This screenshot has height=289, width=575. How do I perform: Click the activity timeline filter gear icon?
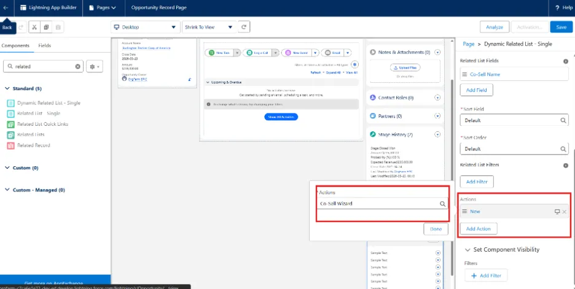pos(354,64)
